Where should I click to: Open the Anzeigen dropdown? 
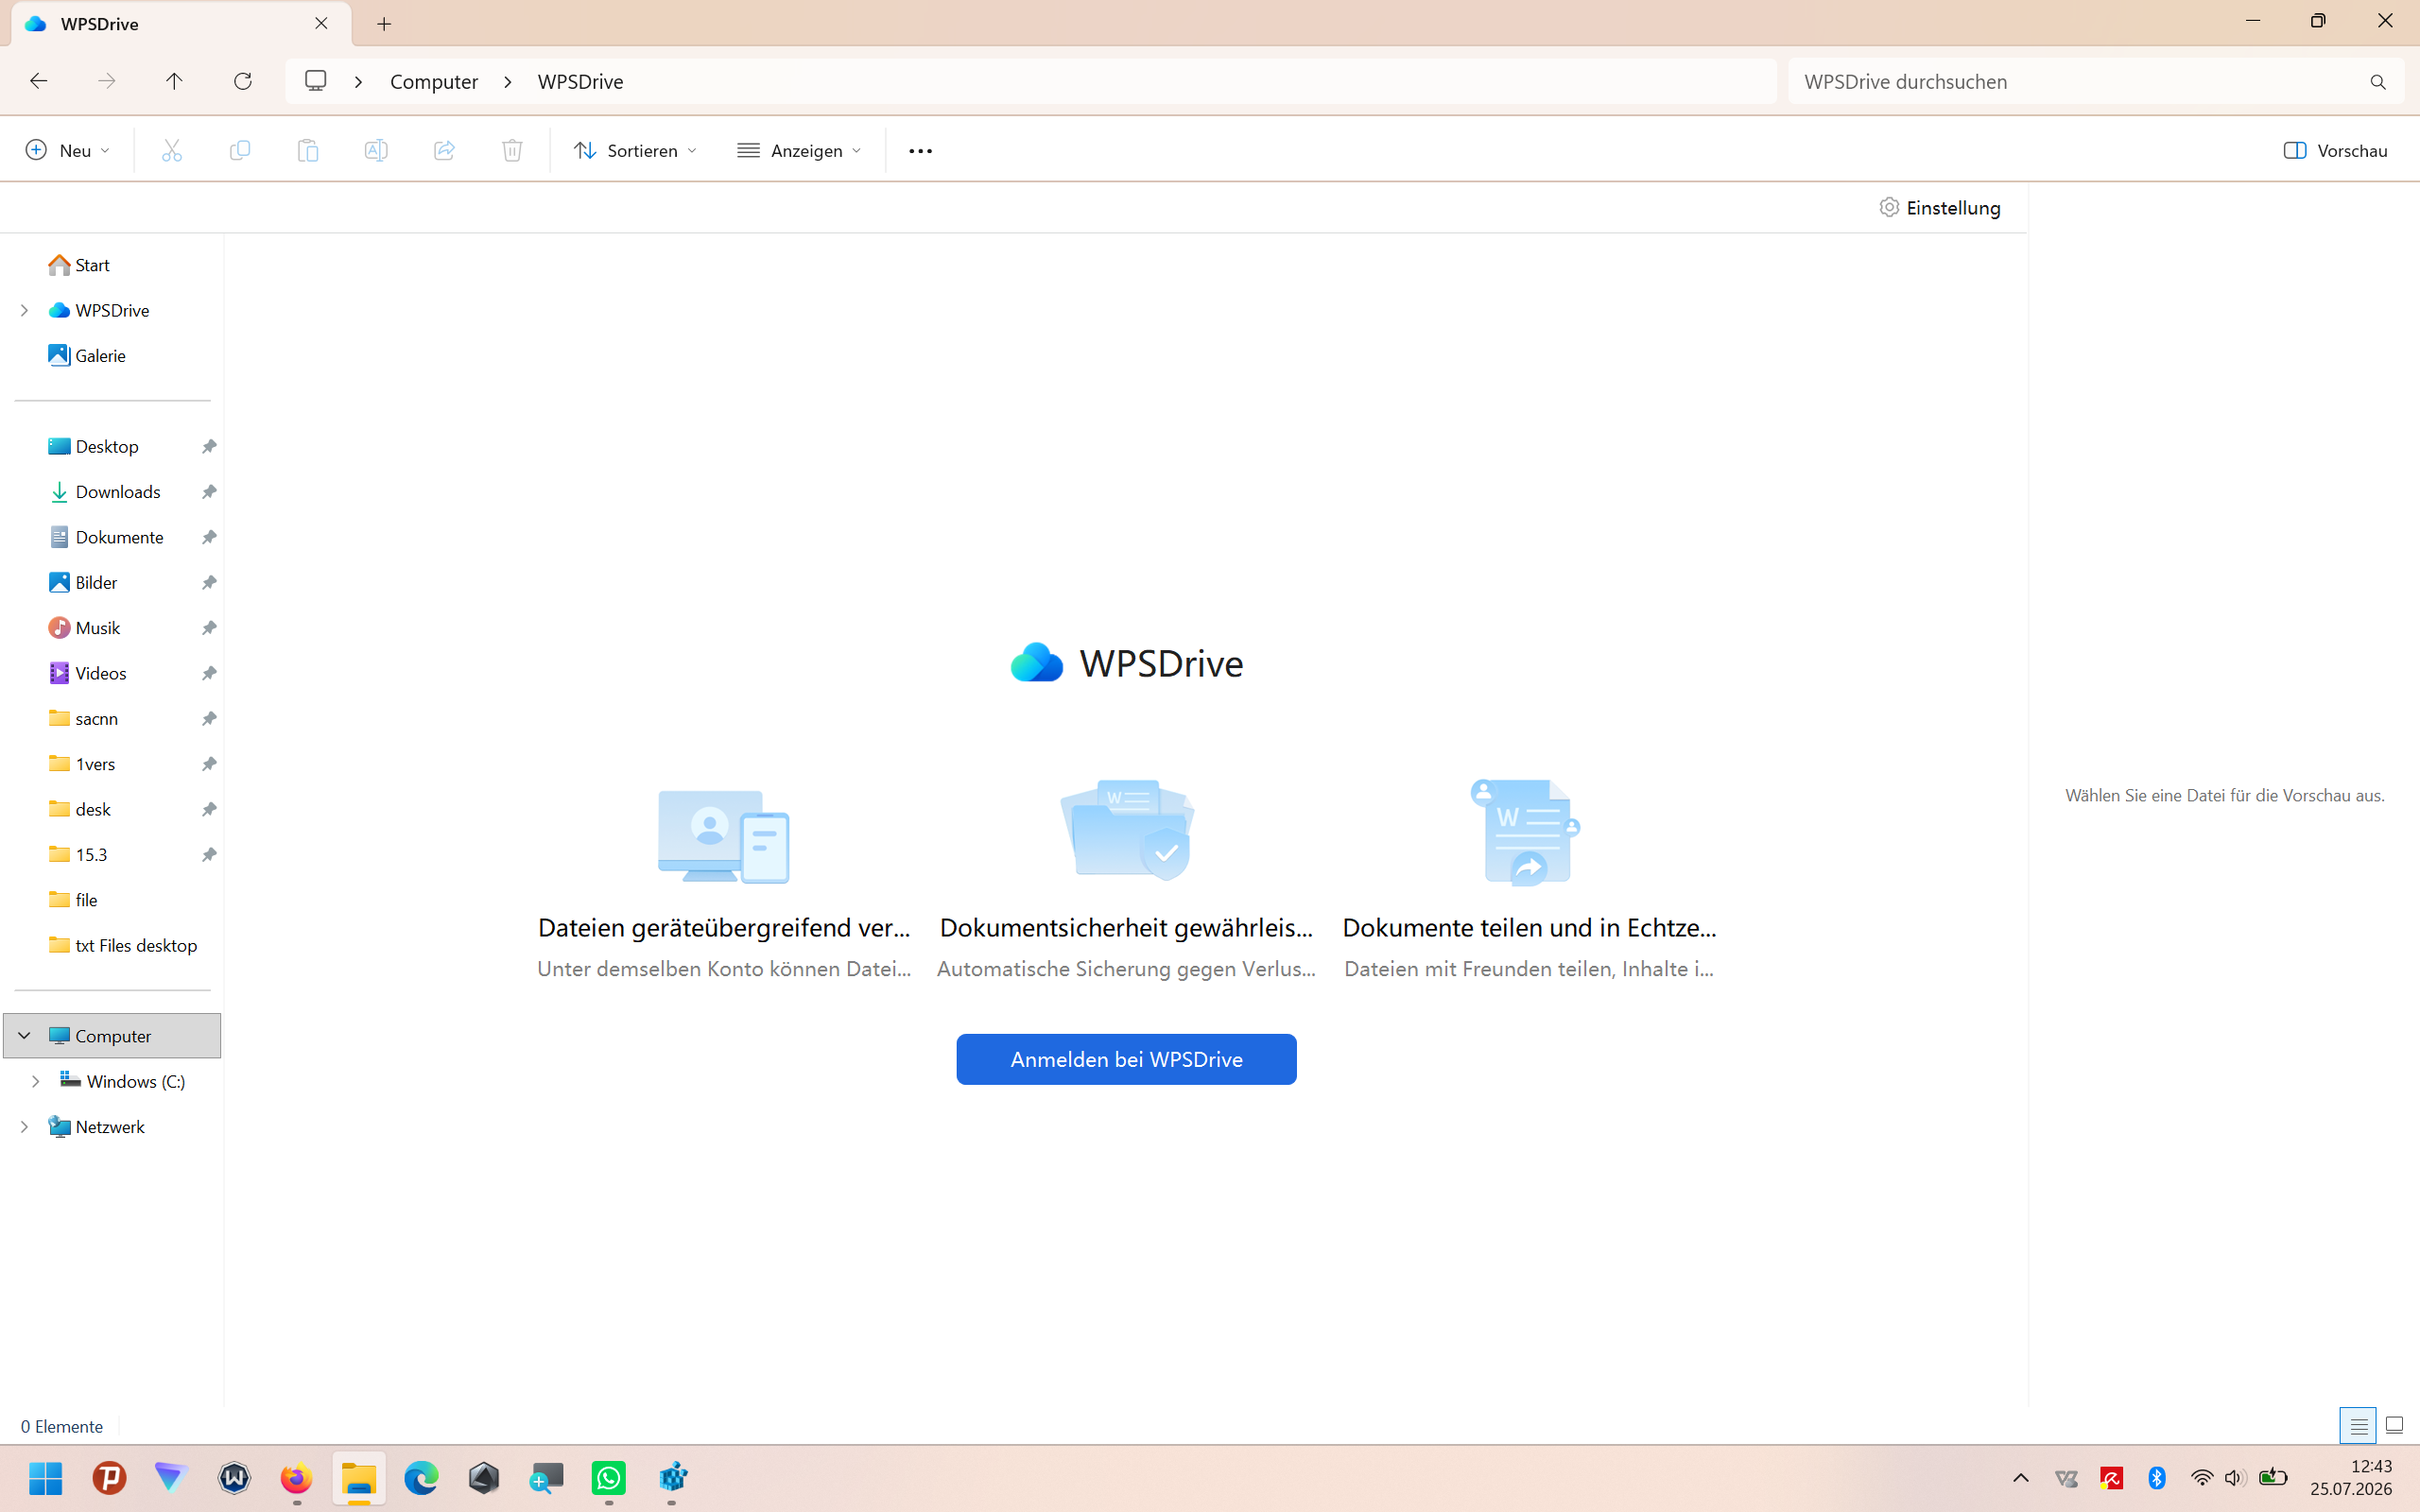click(x=799, y=150)
